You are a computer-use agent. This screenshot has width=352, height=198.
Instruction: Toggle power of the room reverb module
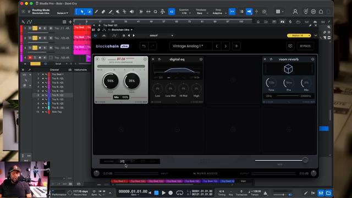click(x=312, y=59)
